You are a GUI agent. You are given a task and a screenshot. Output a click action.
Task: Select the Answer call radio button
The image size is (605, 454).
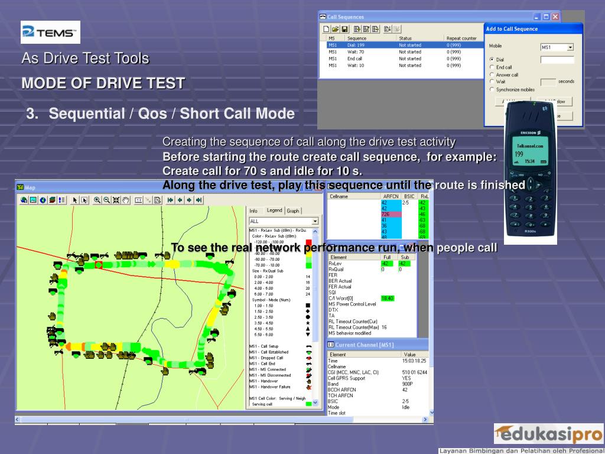[x=492, y=74]
